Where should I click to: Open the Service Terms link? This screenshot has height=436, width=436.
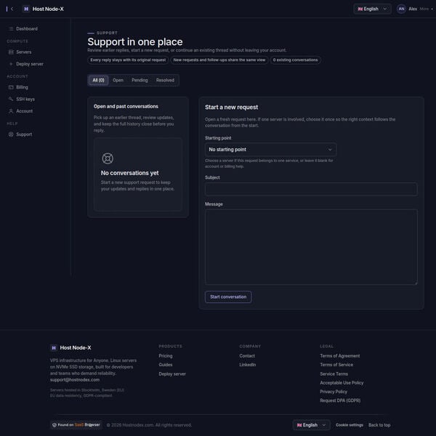(334, 374)
